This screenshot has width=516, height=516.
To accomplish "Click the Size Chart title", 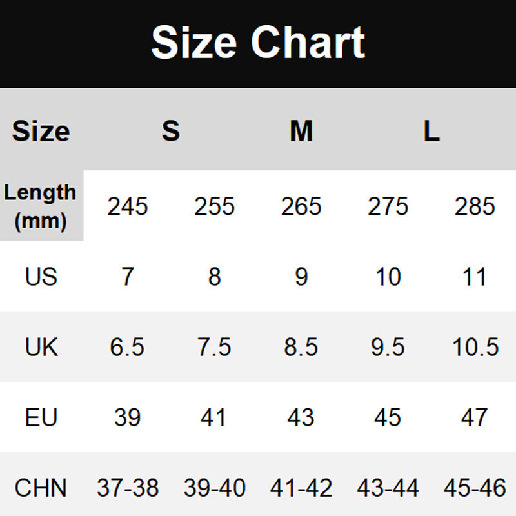I will tap(258, 43).
